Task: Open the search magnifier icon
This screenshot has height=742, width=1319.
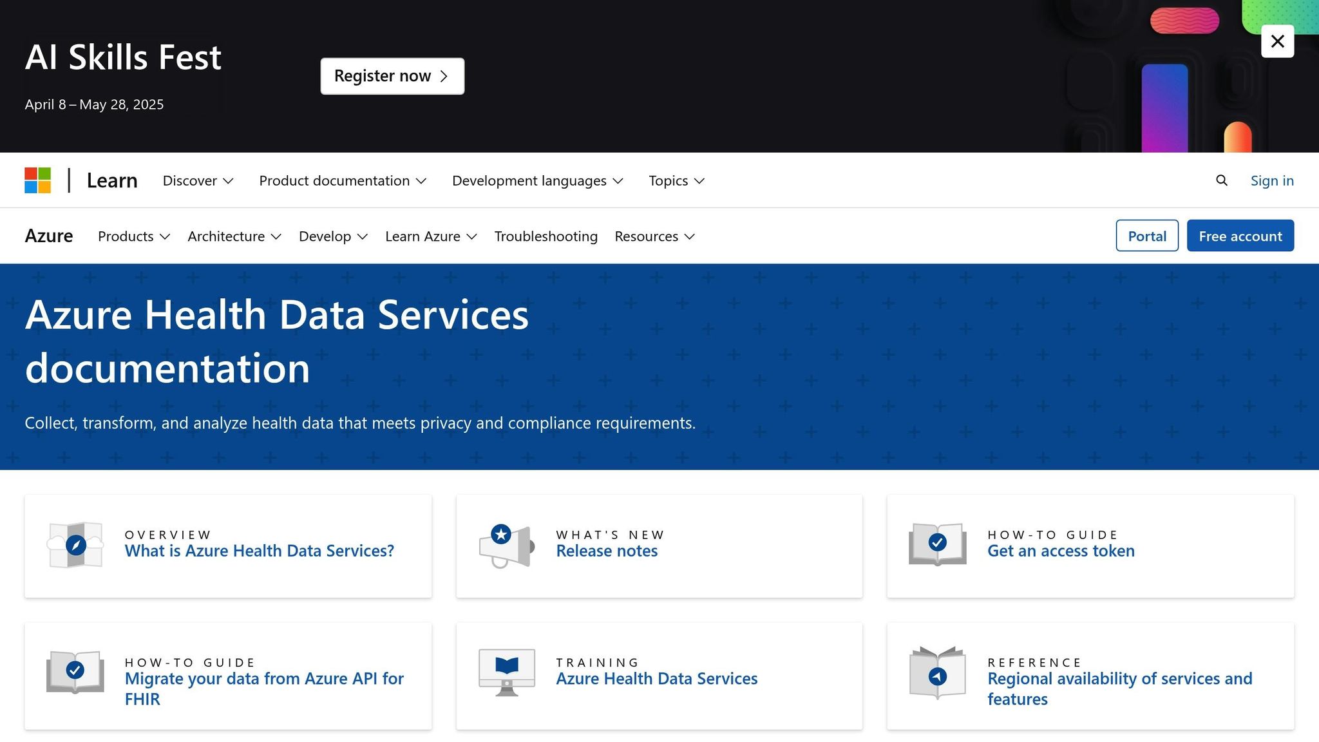Action: point(1221,180)
